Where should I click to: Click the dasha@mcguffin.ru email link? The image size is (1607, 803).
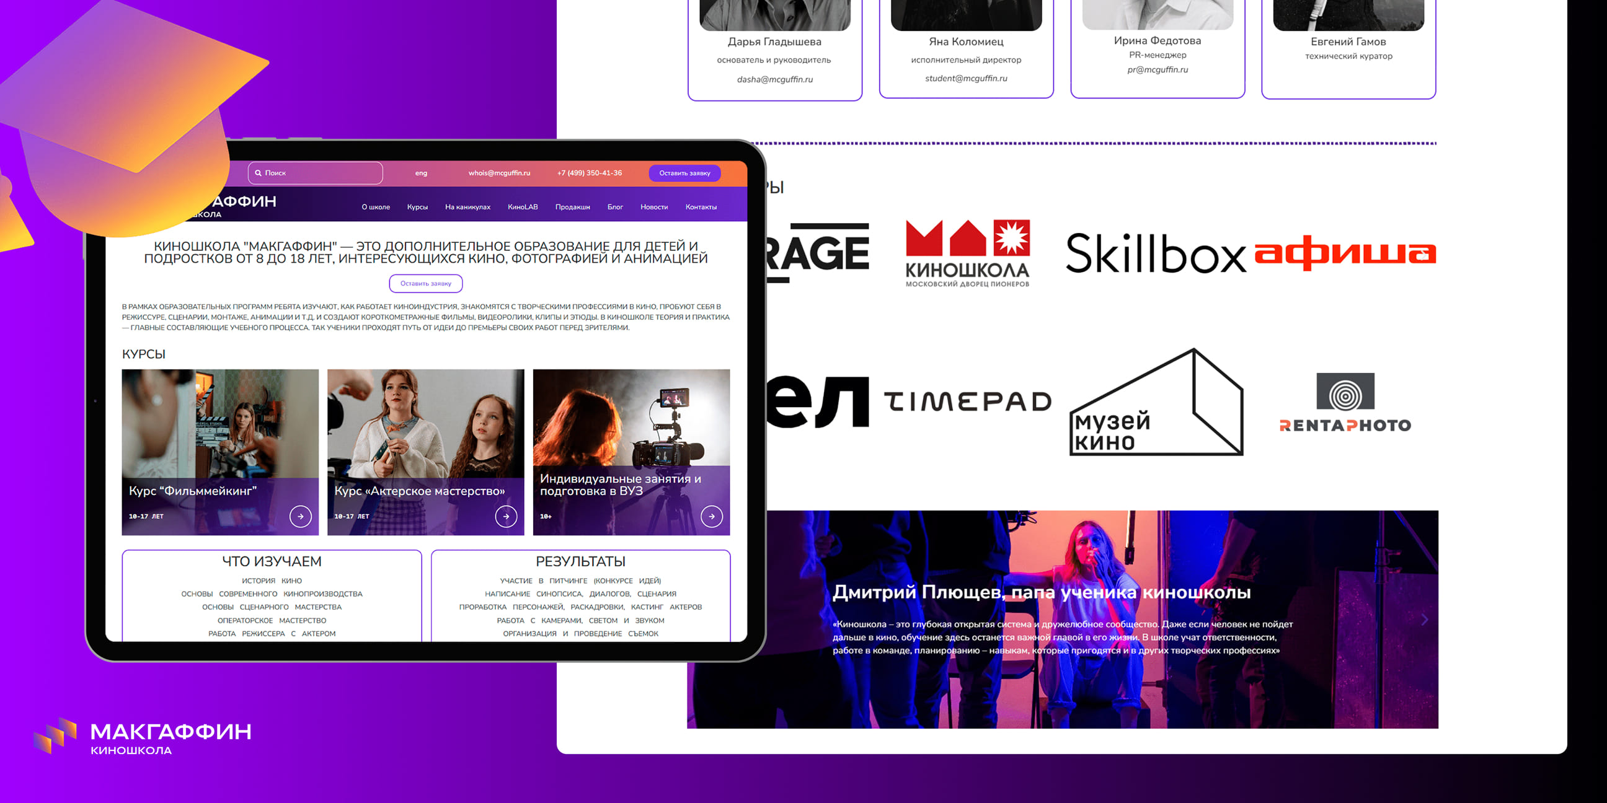tap(774, 79)
